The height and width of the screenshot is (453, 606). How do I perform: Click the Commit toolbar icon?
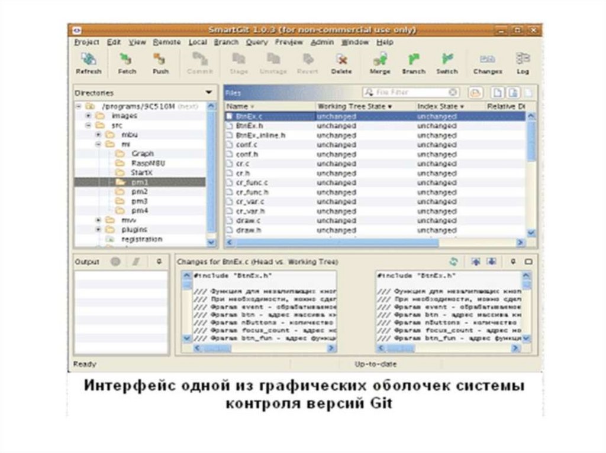coord(200,63)
